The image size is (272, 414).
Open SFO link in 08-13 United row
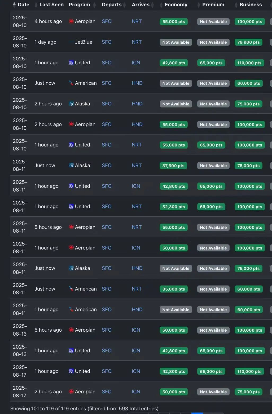(x=107, y=351)
